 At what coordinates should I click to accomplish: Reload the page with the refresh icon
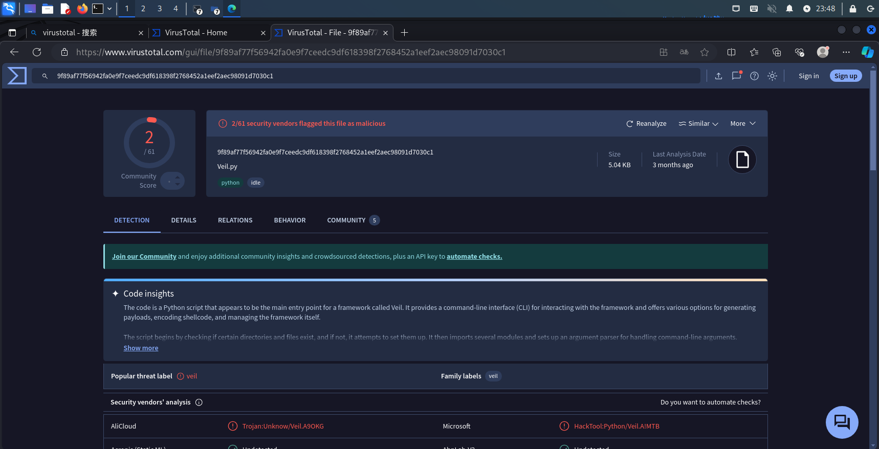coord(37,52)
